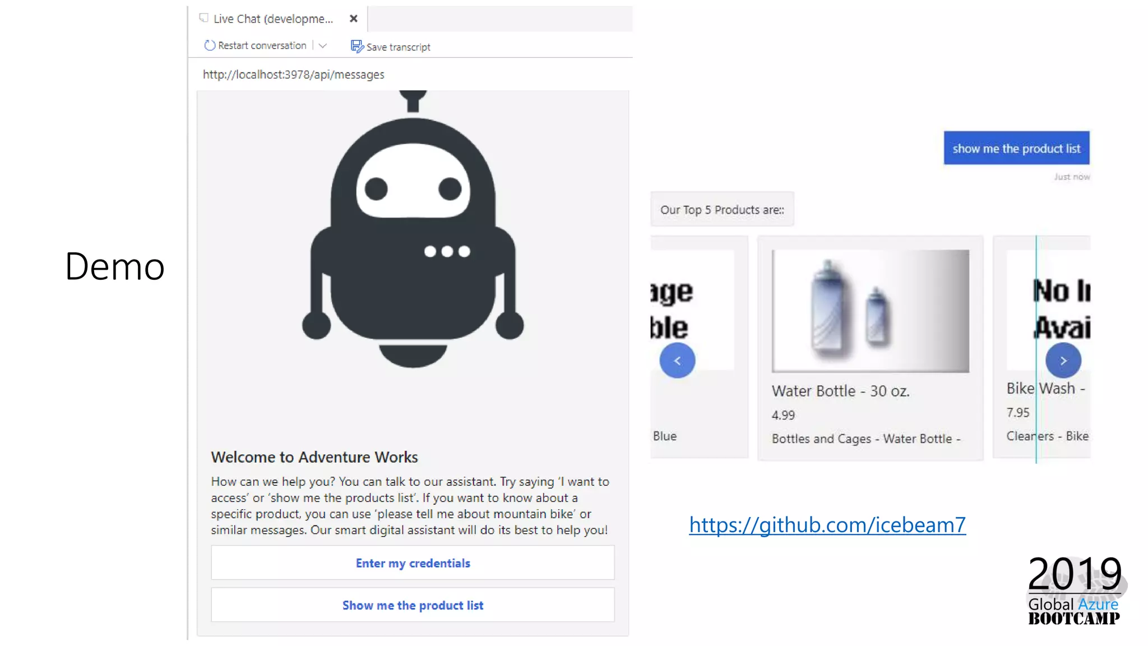Click the 'Welcome to Adventure Works' heading
This screenshot has height=646, width=1148.
314,457
